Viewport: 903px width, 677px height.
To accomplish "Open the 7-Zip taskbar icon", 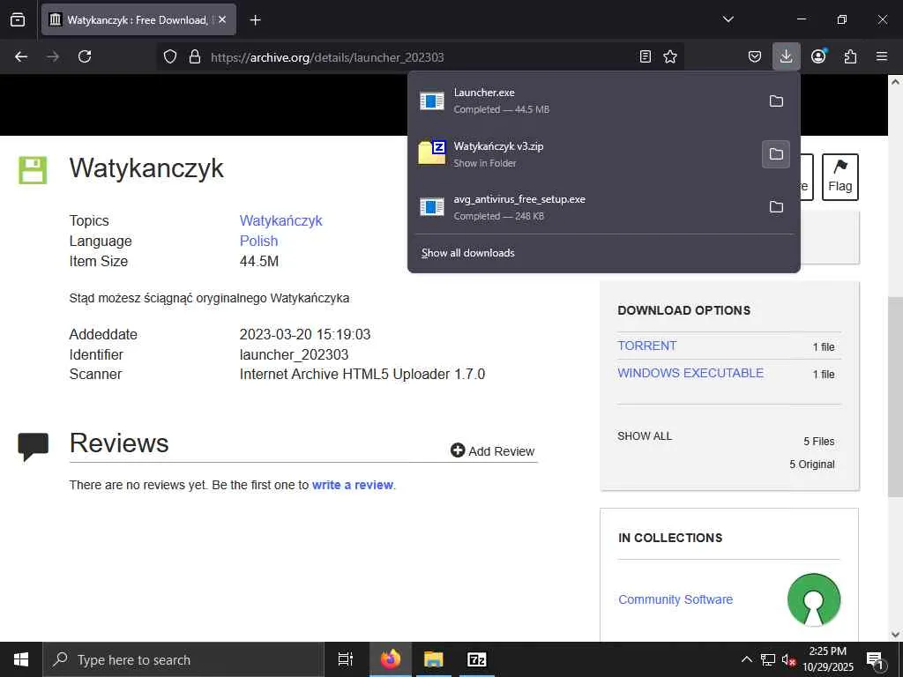I will pyautogui.click(x=477, y=659).
